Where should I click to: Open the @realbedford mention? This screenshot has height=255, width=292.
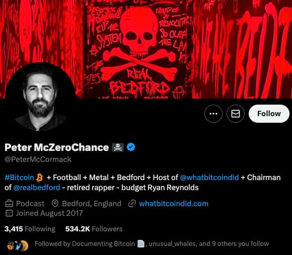37,188
